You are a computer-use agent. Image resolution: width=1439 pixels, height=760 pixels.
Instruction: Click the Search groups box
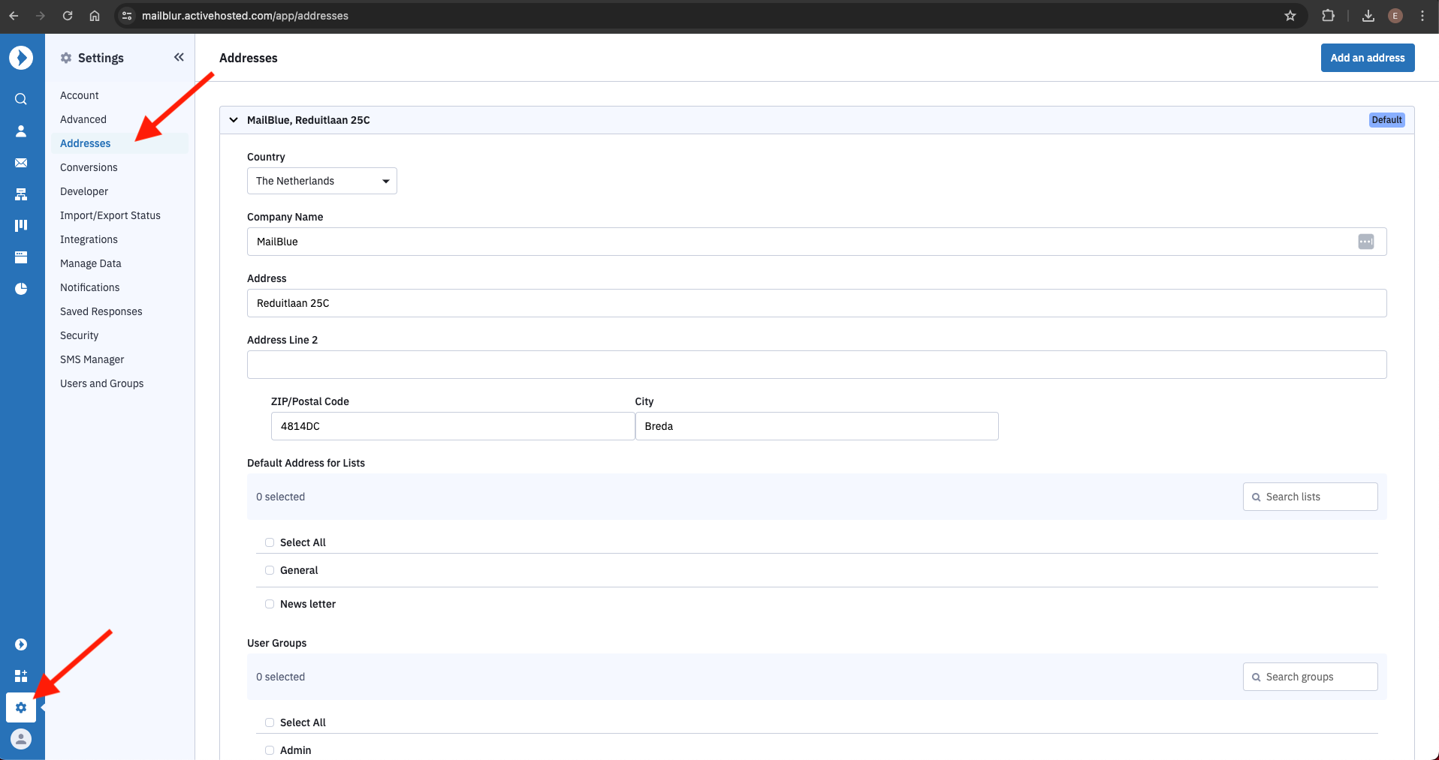coord(1311,677)
